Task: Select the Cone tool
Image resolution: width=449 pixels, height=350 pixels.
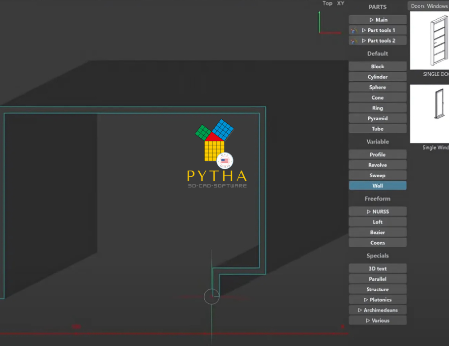Action: (377, 97)
